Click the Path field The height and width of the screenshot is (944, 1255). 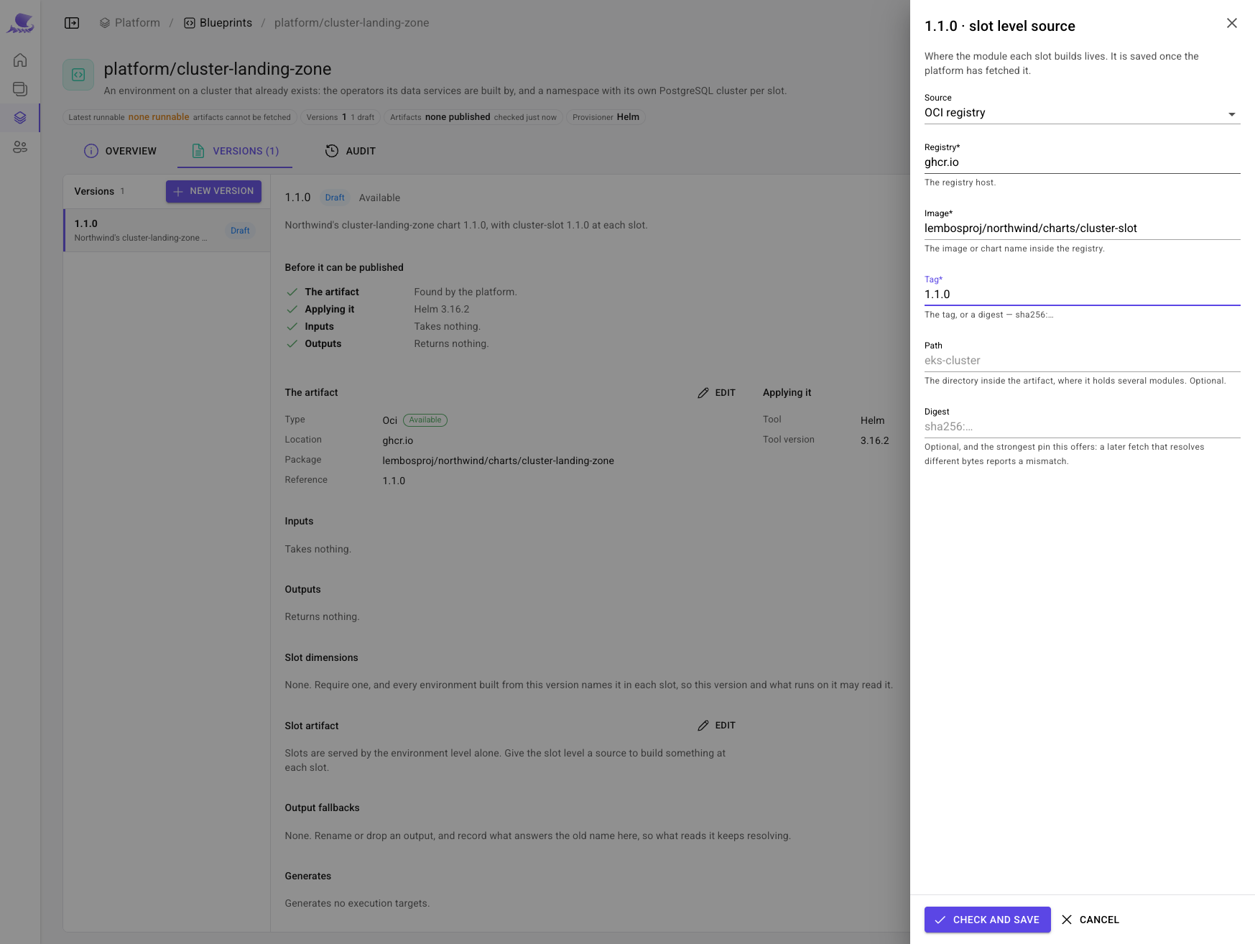pyautogui.click(x=1082, y=361)
